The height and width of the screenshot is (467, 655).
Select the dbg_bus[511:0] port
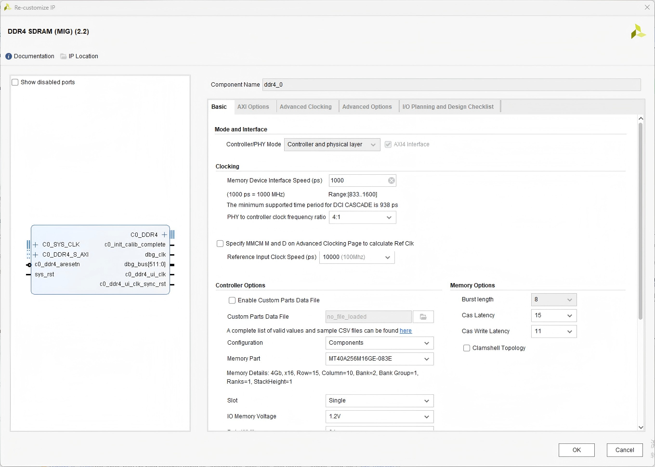(x=145, y=264)
